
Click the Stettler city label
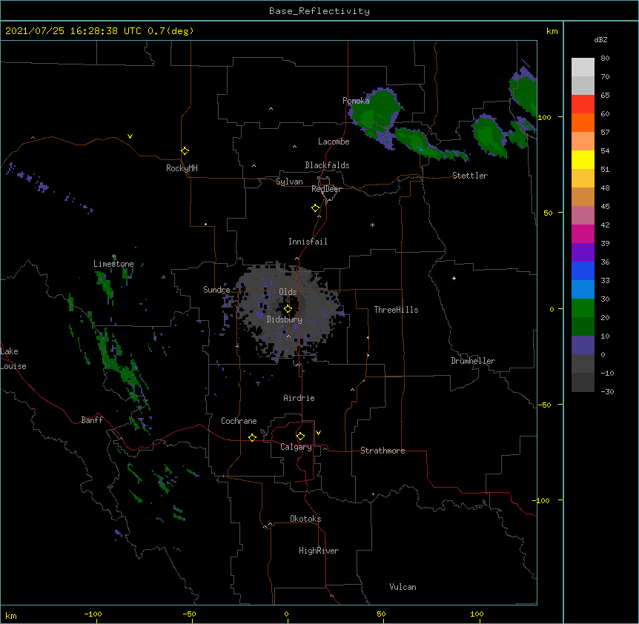[x=470, y=176]
